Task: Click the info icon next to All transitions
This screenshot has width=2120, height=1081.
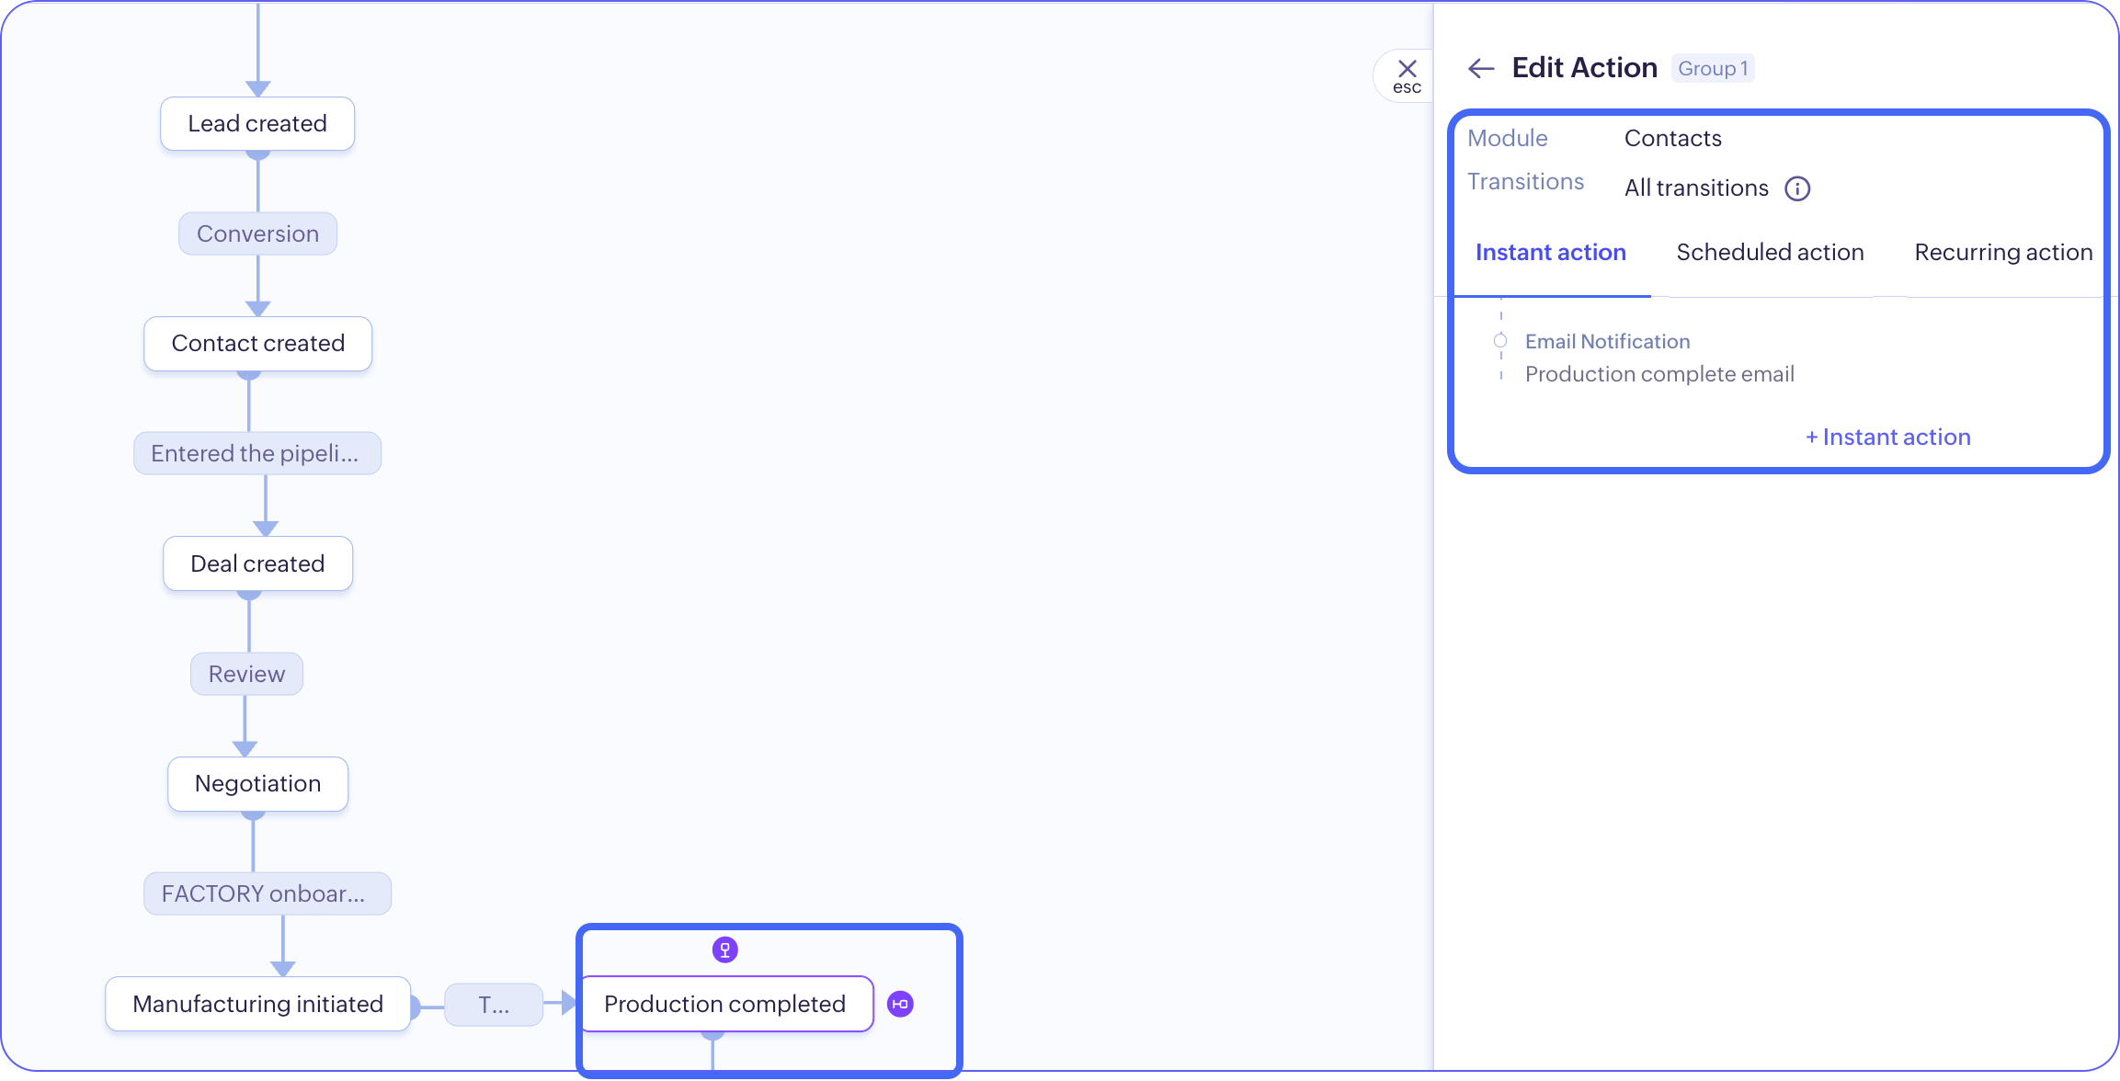Action: (x=1797, y=188)
